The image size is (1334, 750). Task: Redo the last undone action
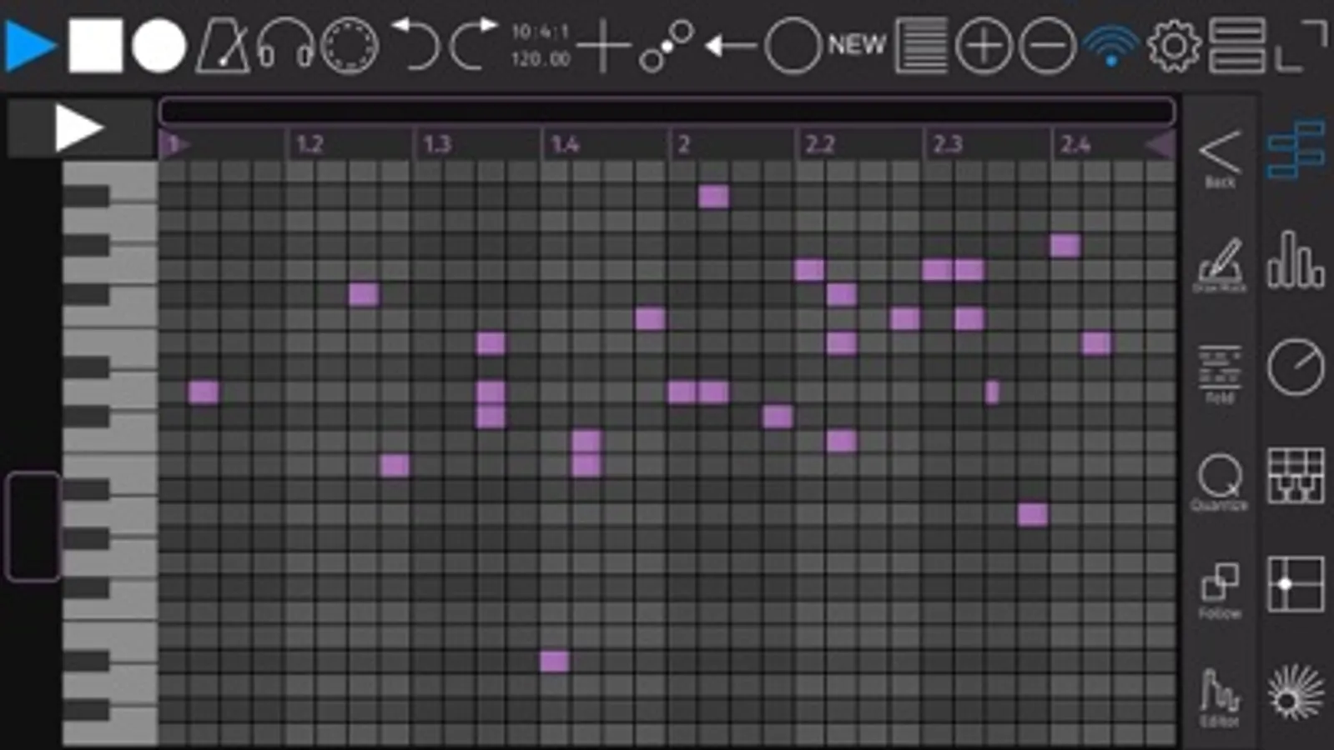474,44
